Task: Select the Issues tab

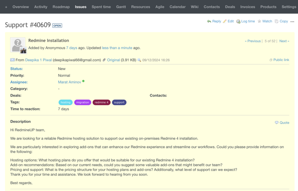Action: 80,7
